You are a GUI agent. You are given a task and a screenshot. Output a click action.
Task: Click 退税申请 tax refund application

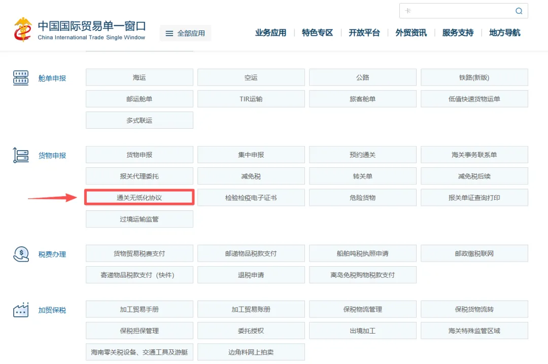pos(251,274)
